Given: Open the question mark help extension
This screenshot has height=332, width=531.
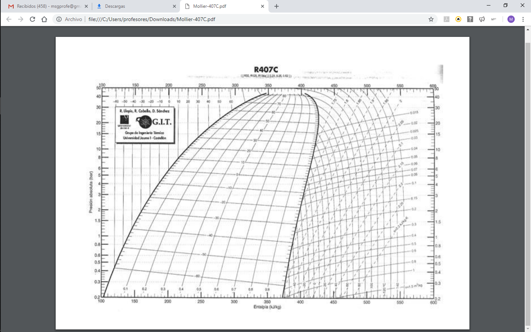Looking at the screenshot, I should pos(470,19).
